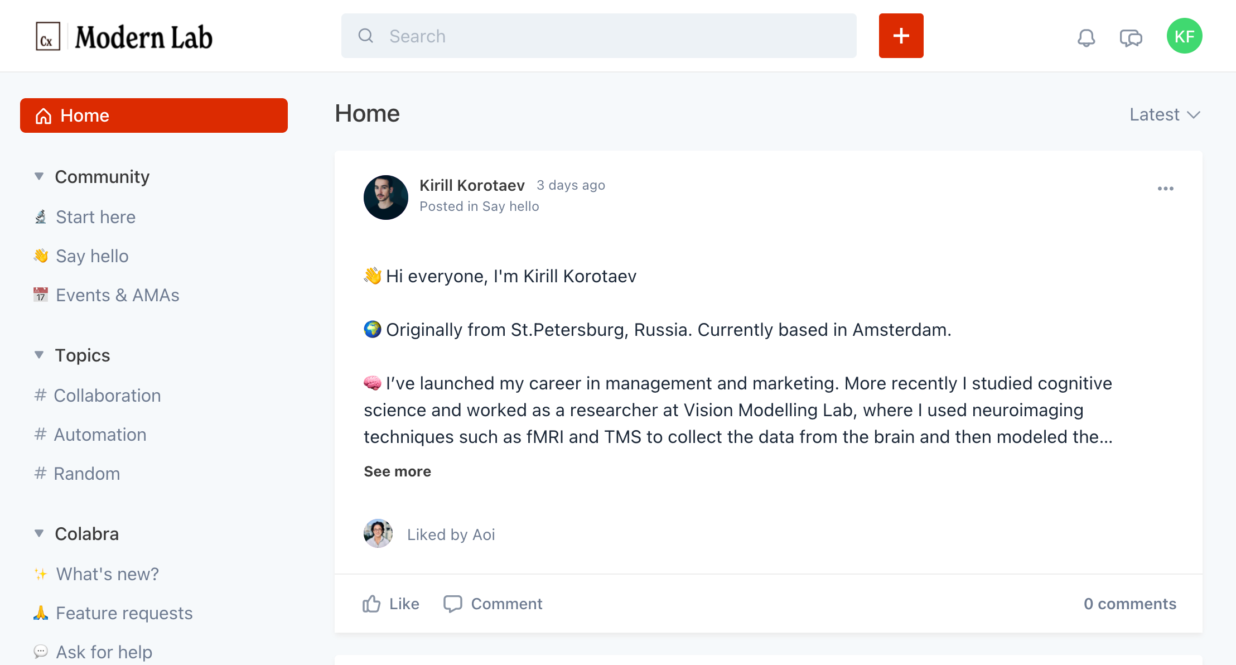Open the Latest sort dropdown
1236x665 pixels.
point(1164,115)
